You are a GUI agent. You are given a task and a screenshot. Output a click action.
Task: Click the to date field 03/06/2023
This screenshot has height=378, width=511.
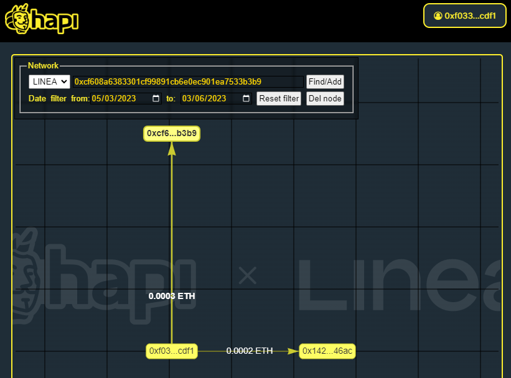tap(216, 98)
